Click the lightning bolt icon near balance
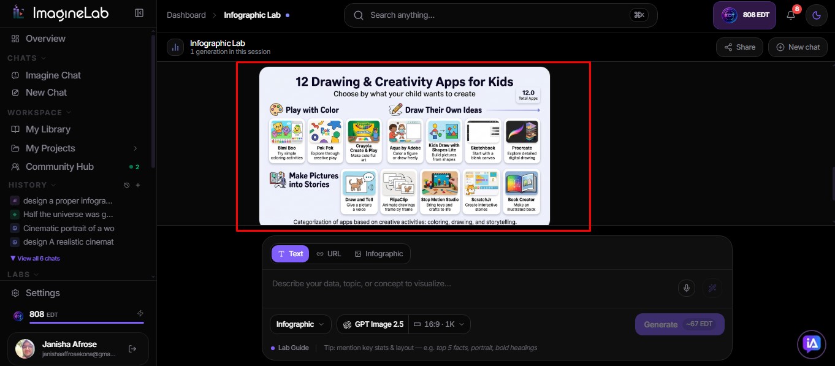835x366 pixels. tap(140, 313)
